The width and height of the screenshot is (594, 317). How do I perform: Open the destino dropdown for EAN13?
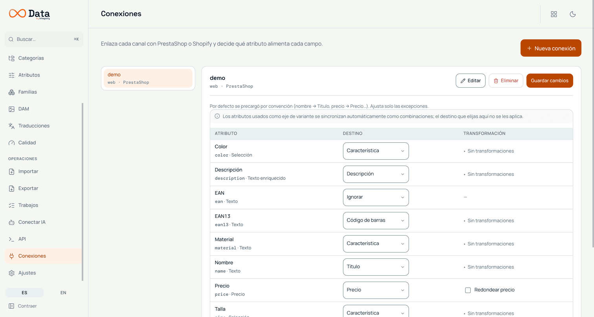click(376, 220)
